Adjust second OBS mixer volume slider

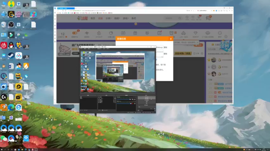[x=124, y=103]
